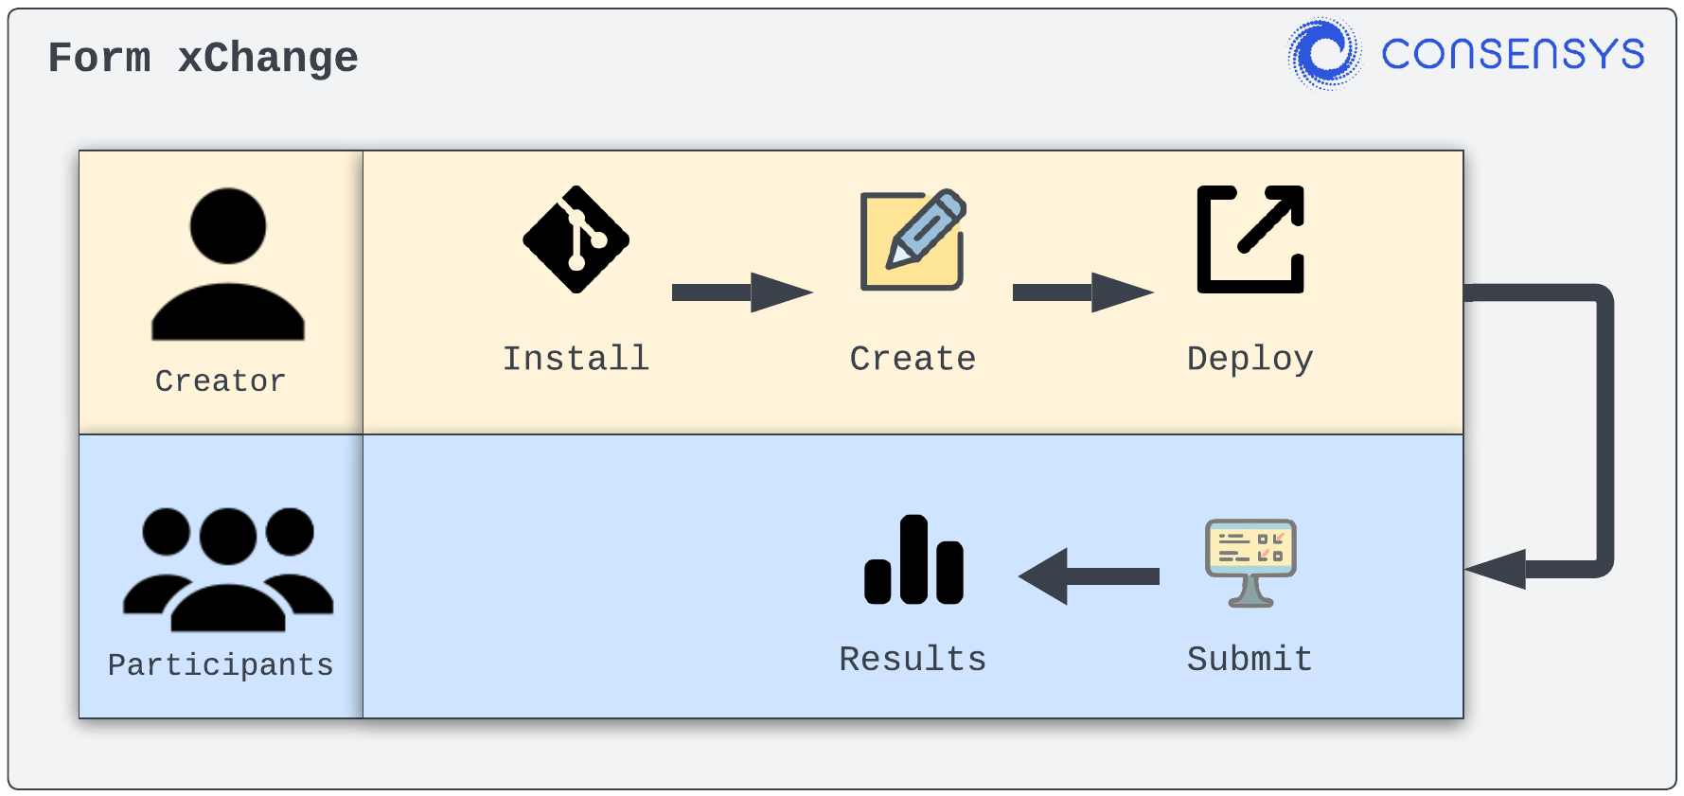1684x796 pixels.
Task: Click the Git install icon
Action: 576,239
